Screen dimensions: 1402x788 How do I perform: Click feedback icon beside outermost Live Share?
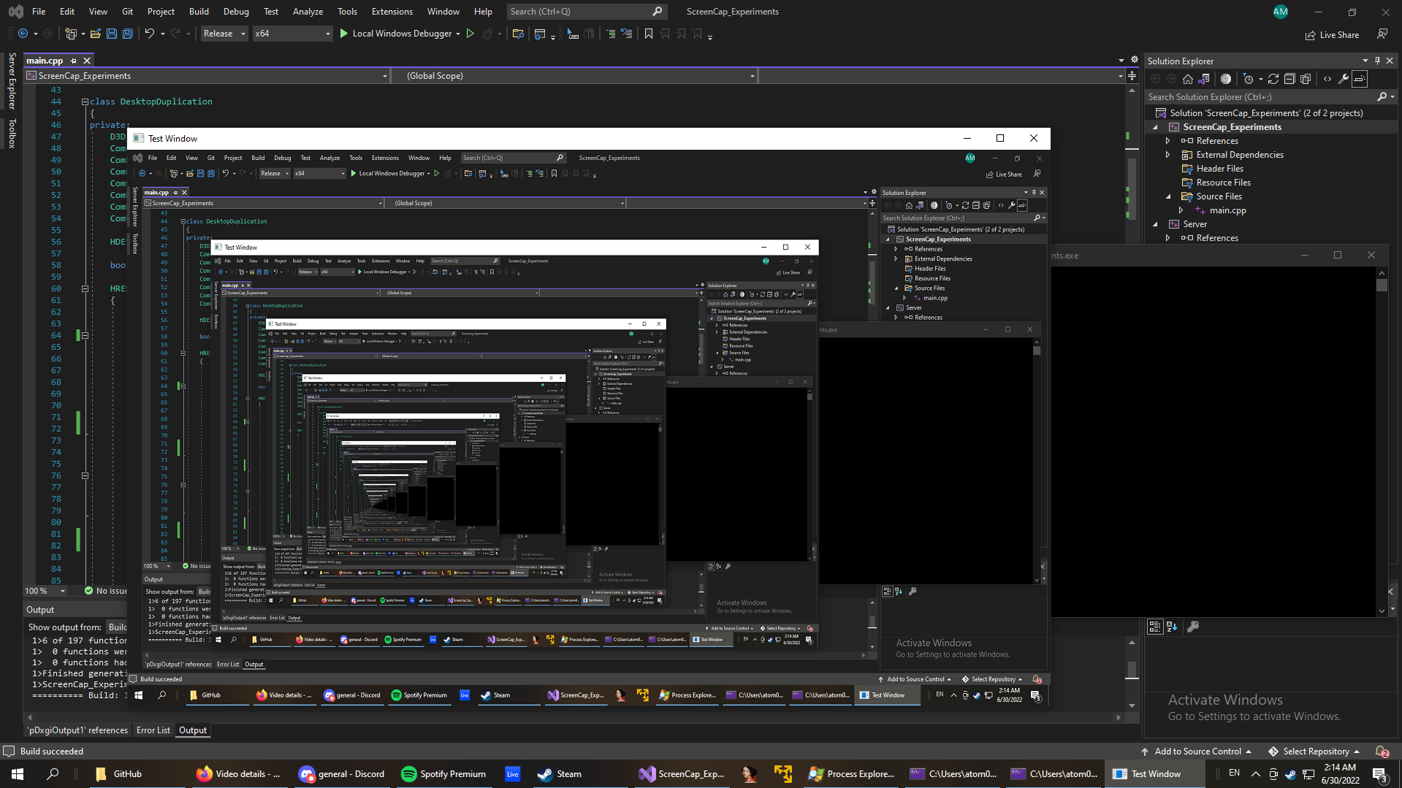(1382, 34)
